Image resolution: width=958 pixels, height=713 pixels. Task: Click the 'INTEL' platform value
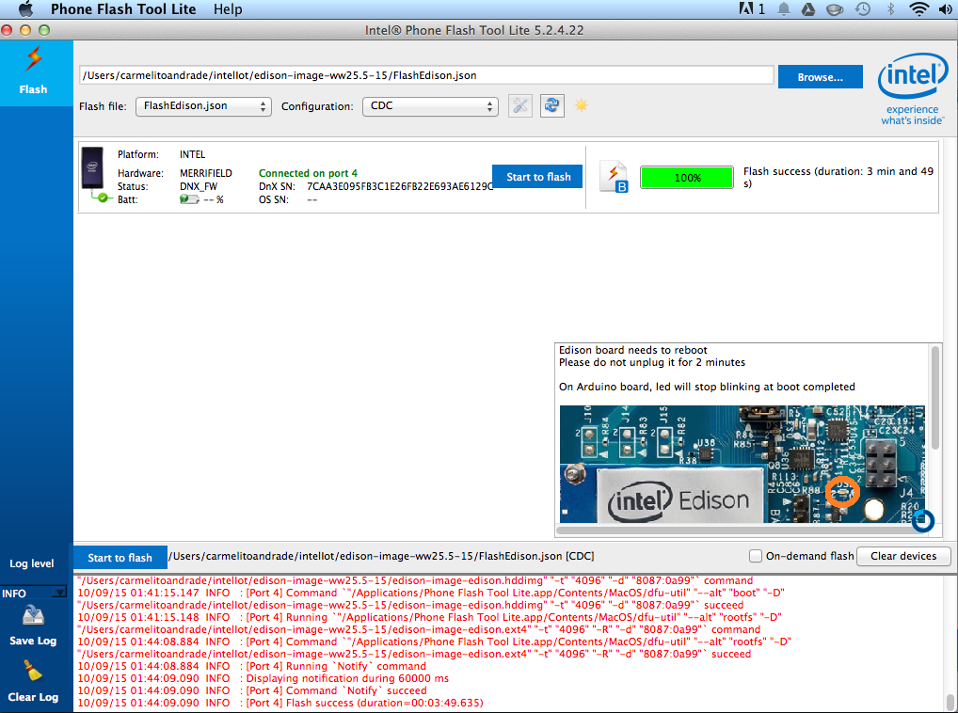pos(193,154)
